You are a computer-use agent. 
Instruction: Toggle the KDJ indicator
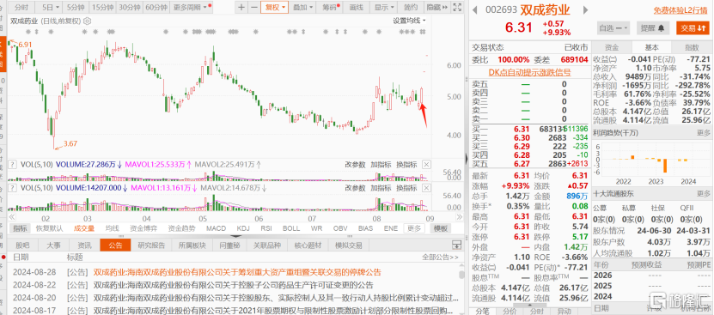(244, 228)
